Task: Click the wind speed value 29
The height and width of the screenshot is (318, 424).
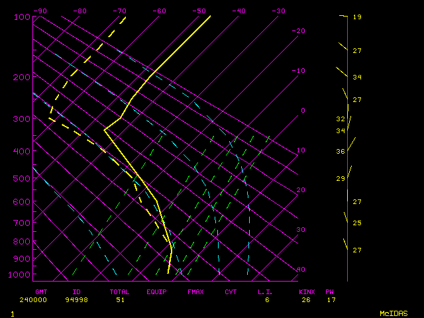Action: click(341, 179)
